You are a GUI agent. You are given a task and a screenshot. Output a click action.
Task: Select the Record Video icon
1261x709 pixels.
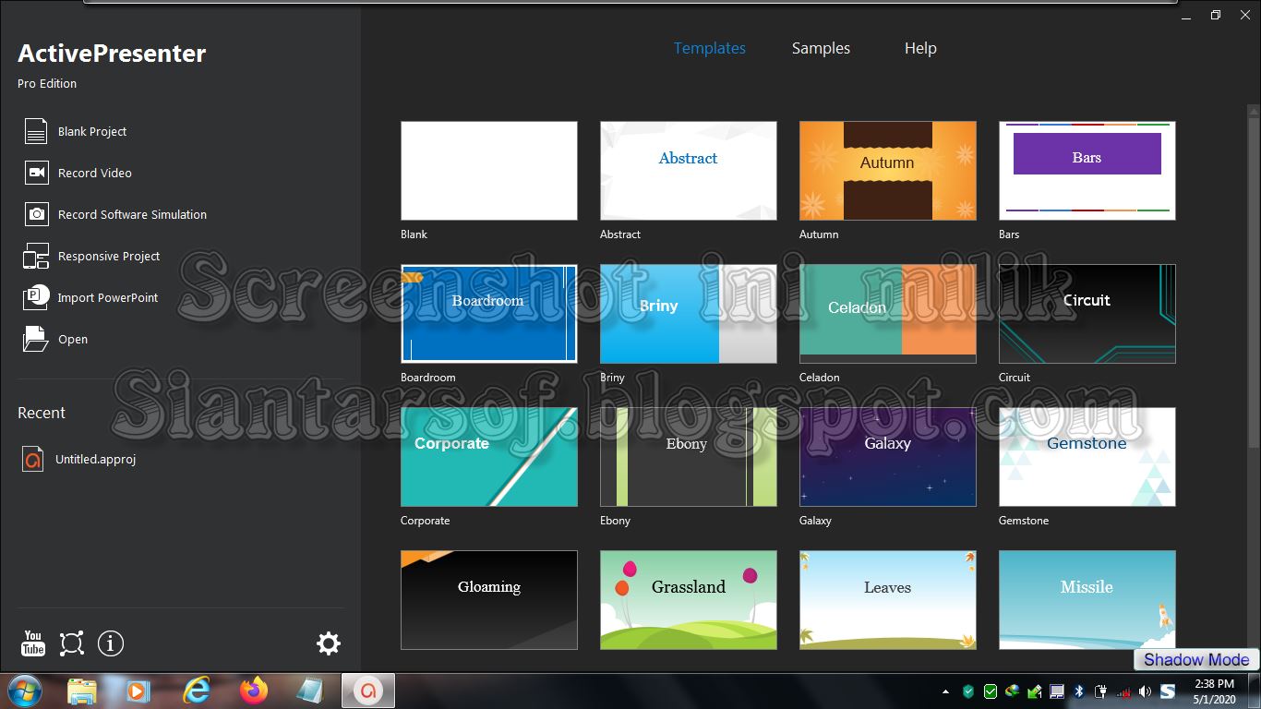pyautogui.click(x=34, y=173)
